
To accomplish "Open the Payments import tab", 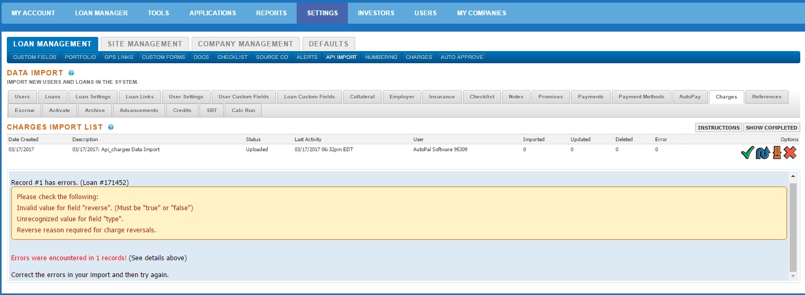I will (591, 97).
